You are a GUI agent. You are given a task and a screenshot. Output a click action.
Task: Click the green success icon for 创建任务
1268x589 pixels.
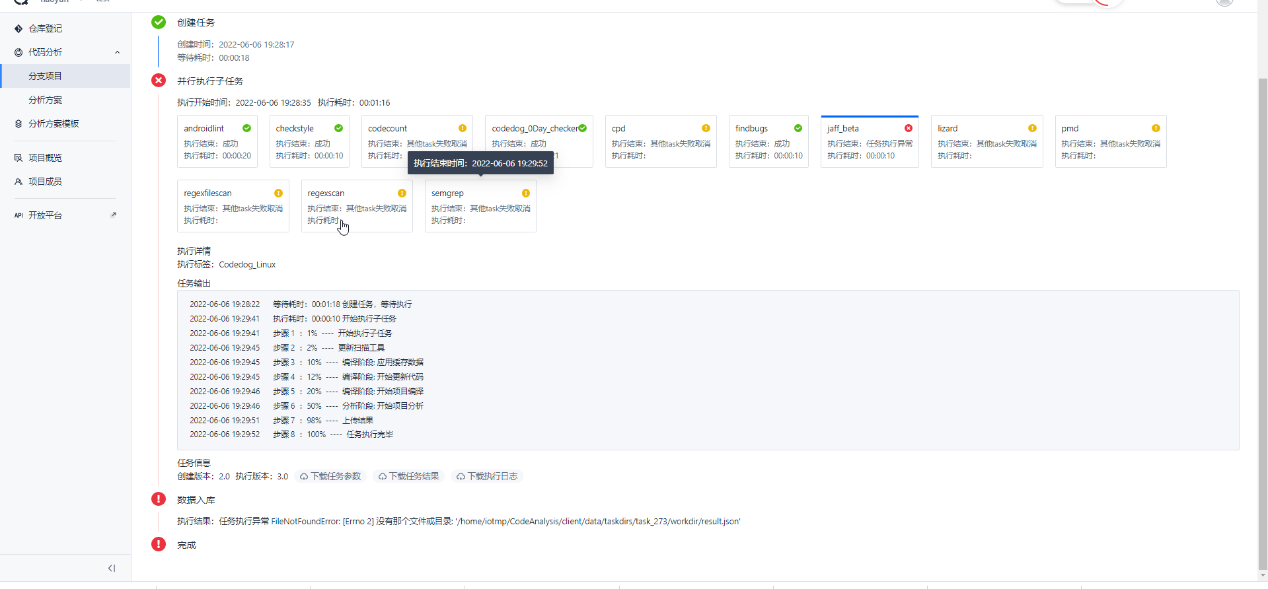159,22
